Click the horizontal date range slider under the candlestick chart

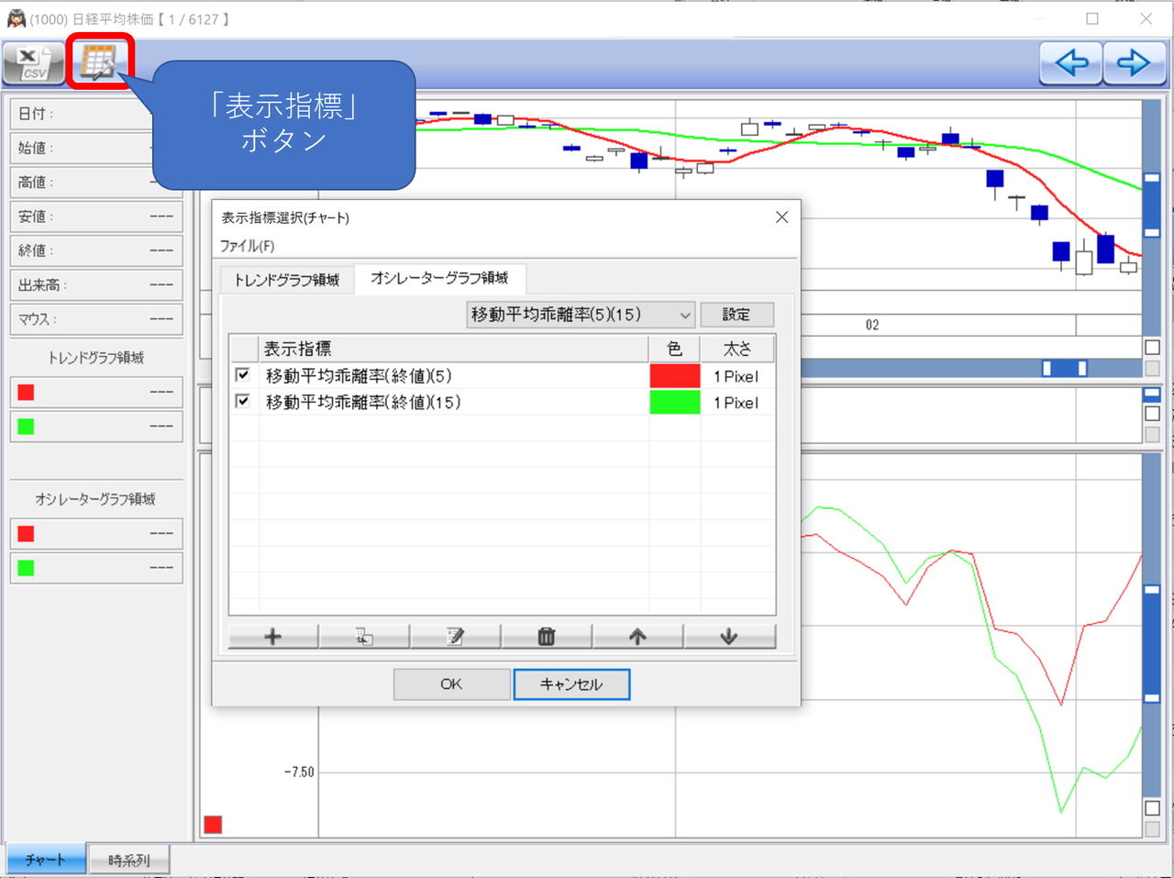[x=1064, y=368]
